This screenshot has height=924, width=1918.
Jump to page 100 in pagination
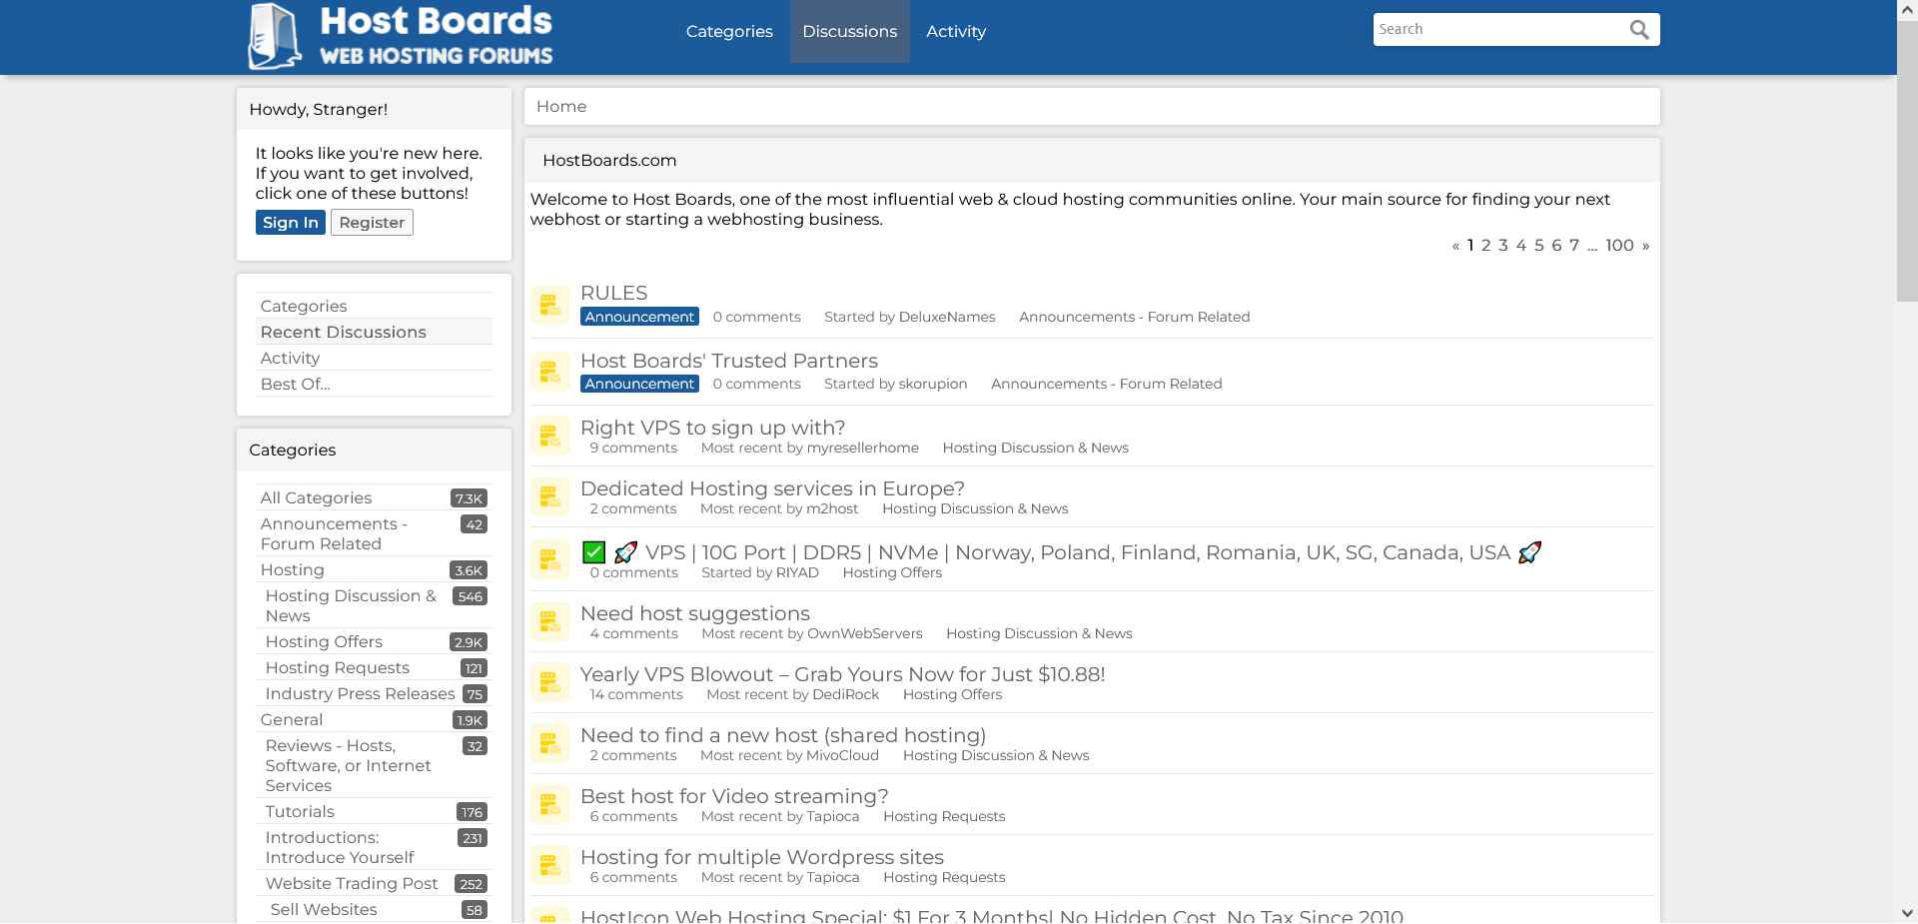pos(1619,246)
